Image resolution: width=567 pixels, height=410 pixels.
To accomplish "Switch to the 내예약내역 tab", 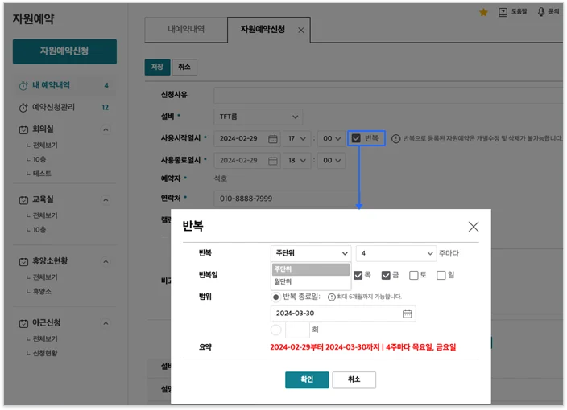I will [x=185, y=30].
